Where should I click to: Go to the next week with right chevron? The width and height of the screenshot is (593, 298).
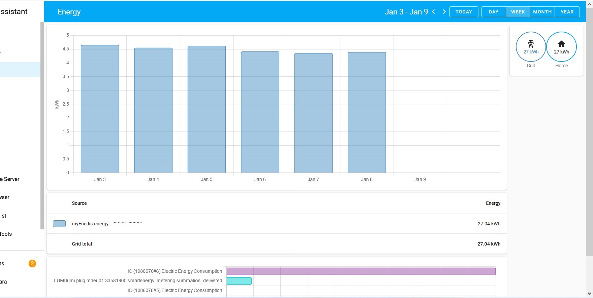[444, 12]
